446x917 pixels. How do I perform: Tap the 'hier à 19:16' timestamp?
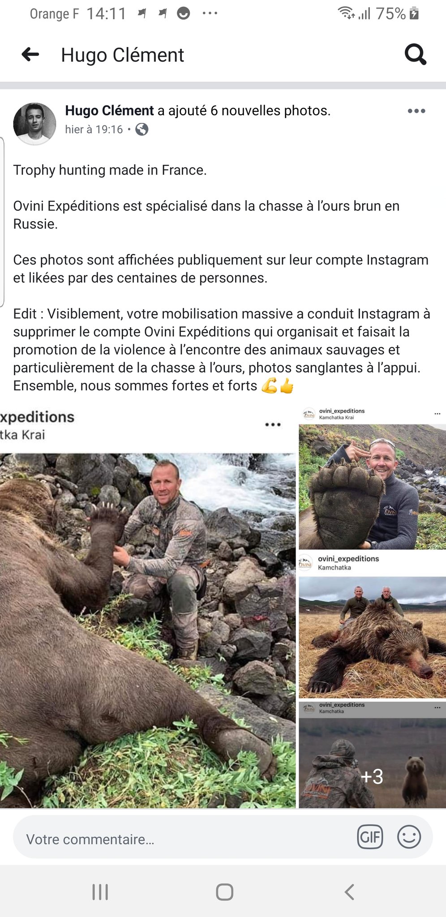point(94,129)
